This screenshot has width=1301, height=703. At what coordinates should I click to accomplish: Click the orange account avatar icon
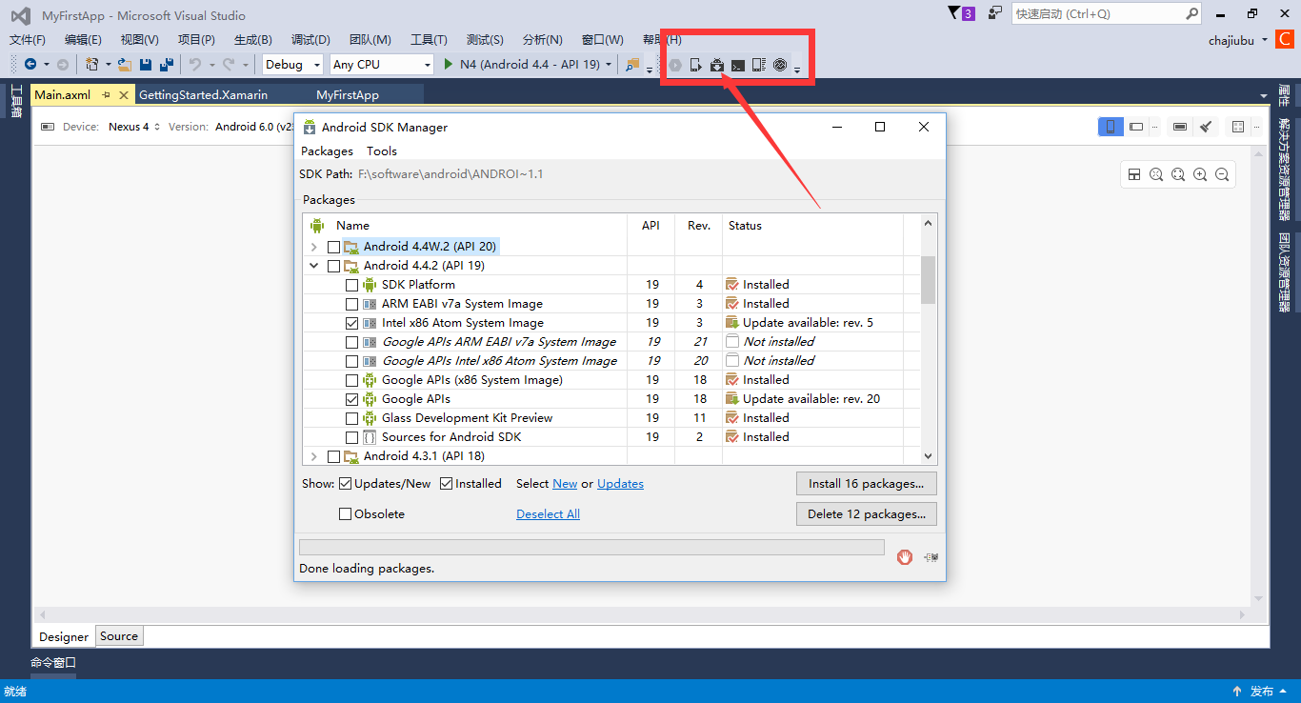point(1287,40)
